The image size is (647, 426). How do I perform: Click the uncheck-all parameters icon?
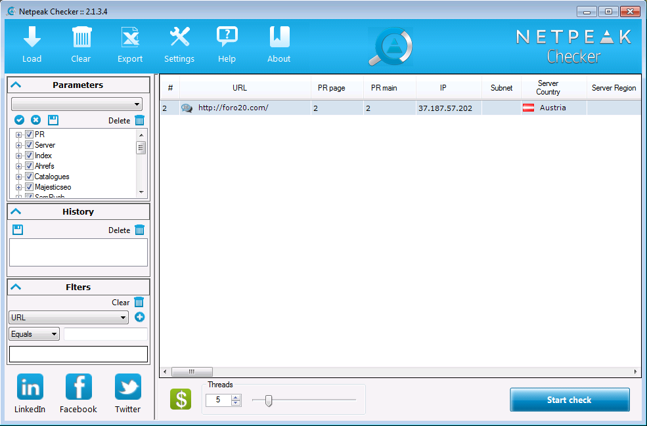(x=36, y=120)
